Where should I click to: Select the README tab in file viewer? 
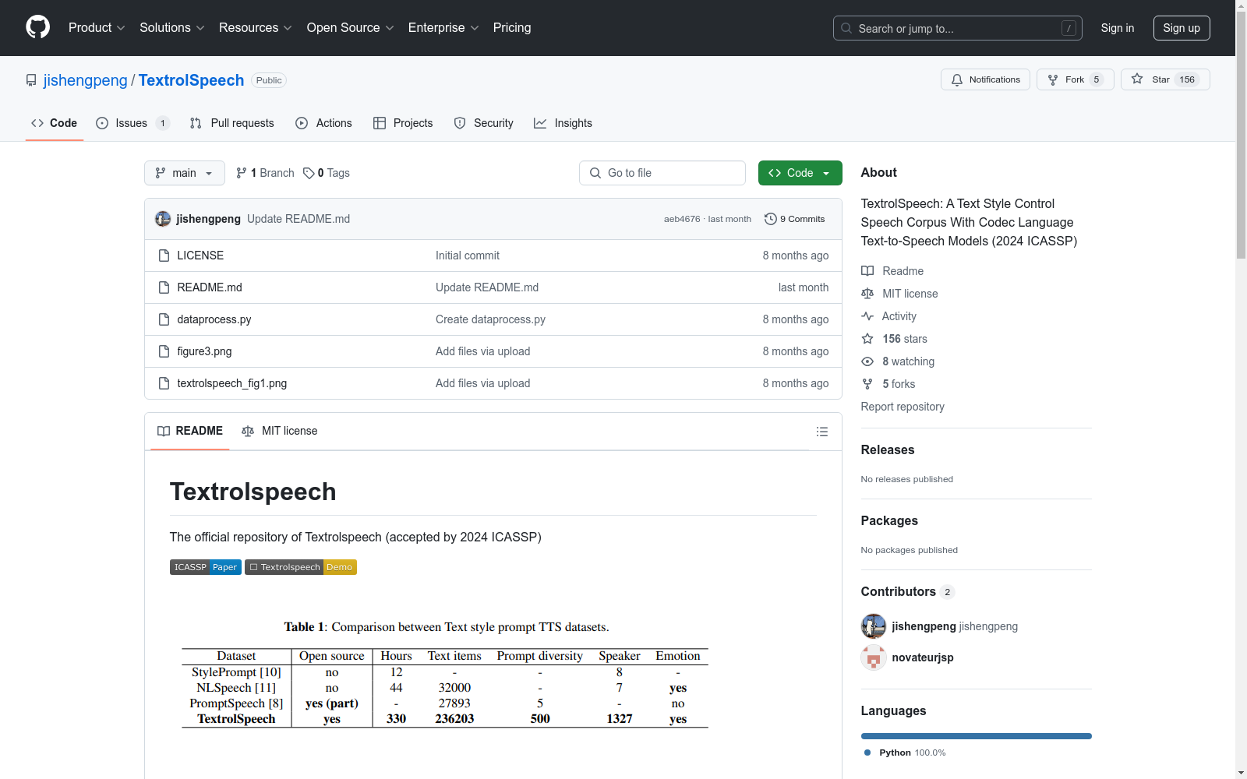coord(190,431)
